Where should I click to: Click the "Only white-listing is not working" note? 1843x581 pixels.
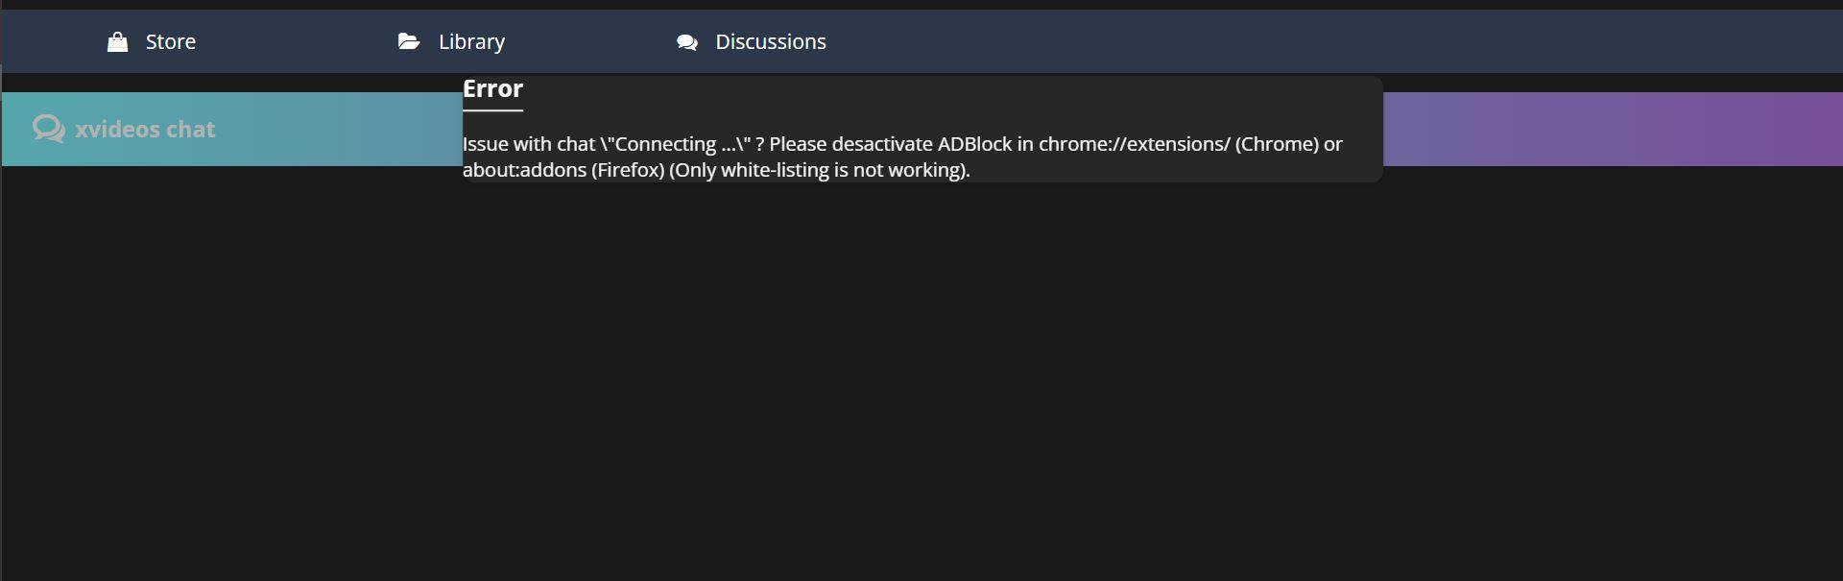(819, 170)
